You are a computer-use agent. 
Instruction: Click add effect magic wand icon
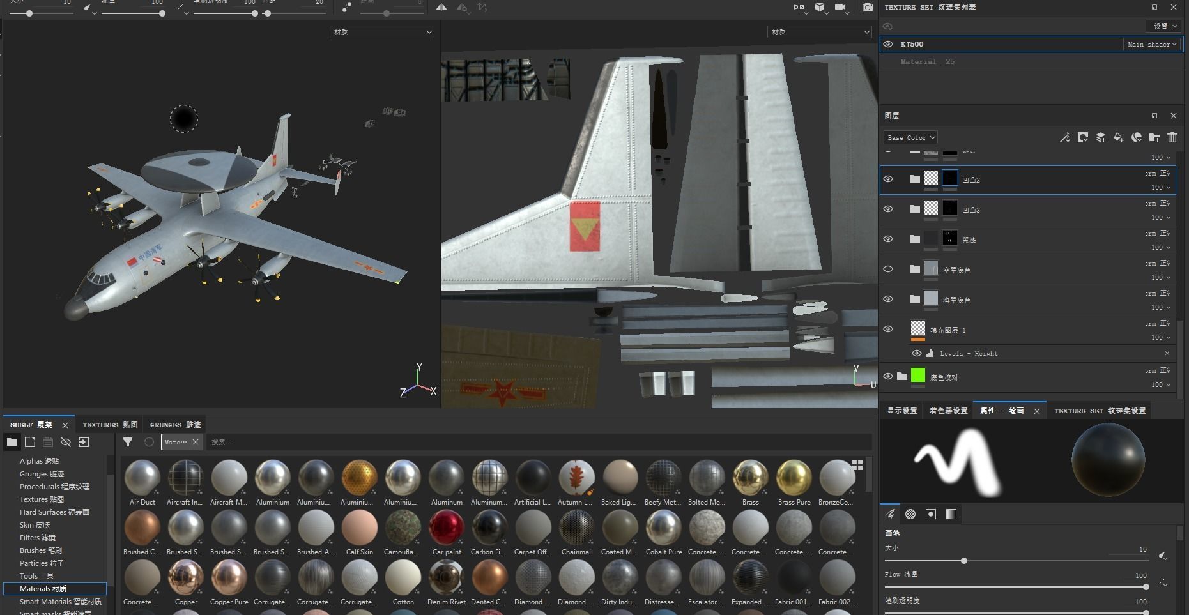pos(1064,137)
